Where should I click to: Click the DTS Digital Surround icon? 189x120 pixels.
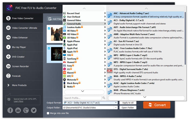pyautogui.click(x=110, y=71)
